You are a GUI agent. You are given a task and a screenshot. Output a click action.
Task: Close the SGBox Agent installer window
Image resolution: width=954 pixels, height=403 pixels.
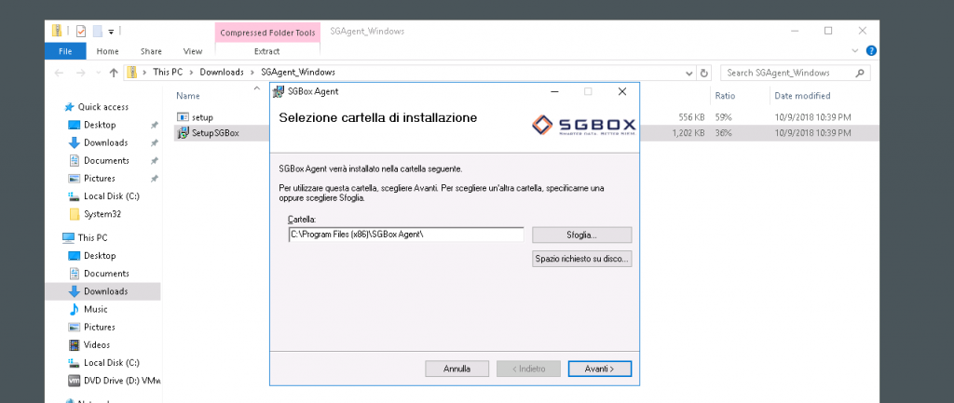pyautogui.click(x=621, y=92)
